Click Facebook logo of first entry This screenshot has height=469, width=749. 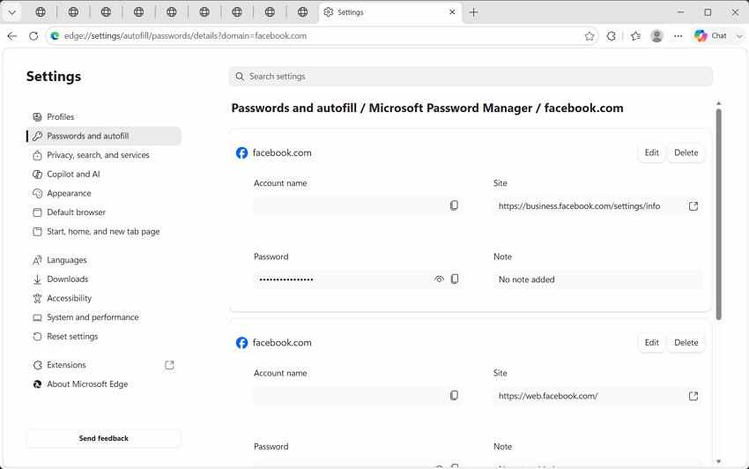tap(241, 153)
